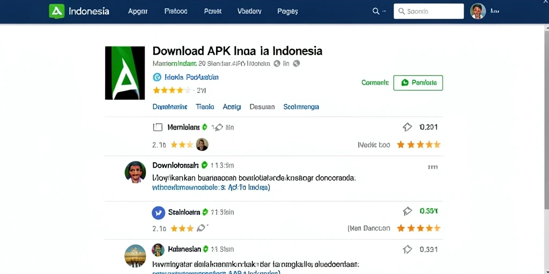This screenshot has height=274, width=549.
Task: Open the Apgtr menu item
Action: click(138, 11)
